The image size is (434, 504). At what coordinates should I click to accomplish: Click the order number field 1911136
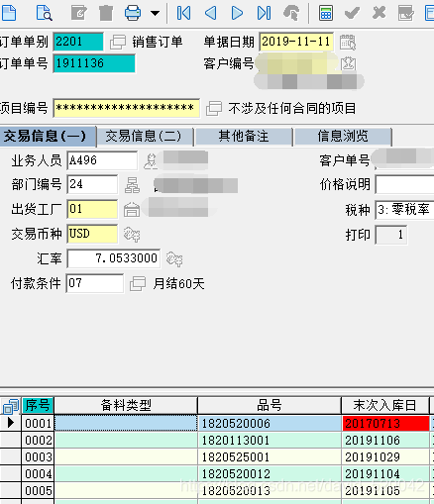(x=94, y=63)
